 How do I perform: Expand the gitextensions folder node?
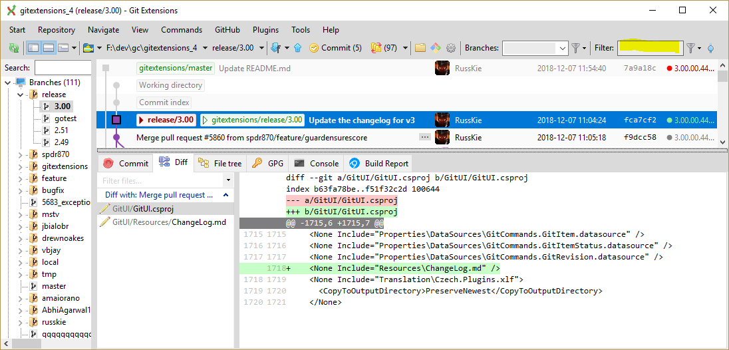pos(21,166)
